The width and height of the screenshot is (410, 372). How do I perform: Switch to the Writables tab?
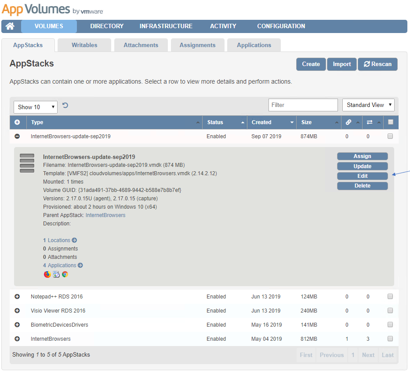coord(84,45)
